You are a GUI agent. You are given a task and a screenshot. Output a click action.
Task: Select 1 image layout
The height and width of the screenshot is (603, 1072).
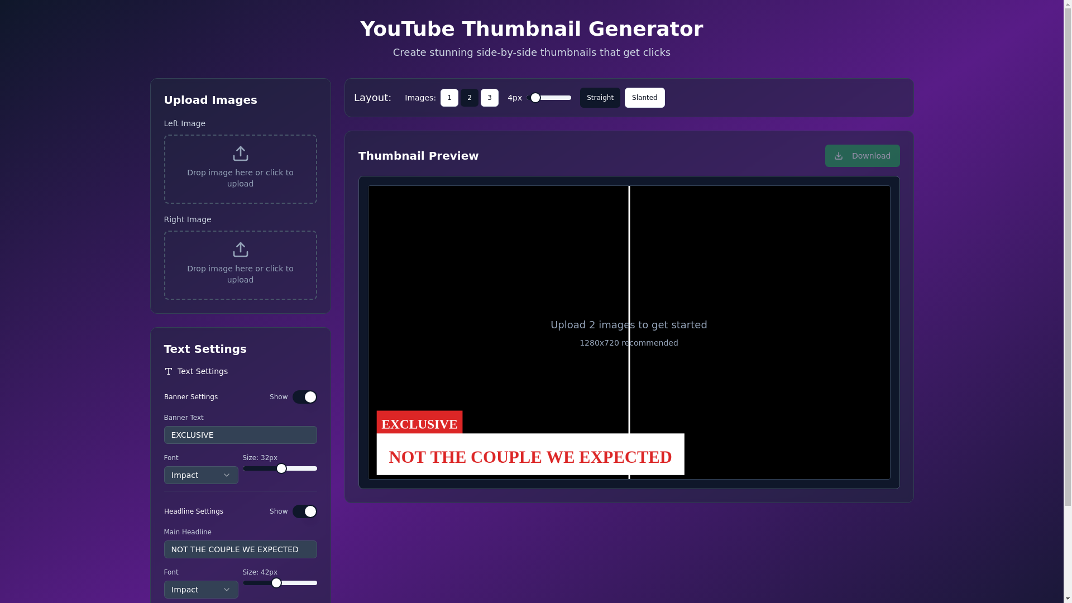click(x=449, y=98)
